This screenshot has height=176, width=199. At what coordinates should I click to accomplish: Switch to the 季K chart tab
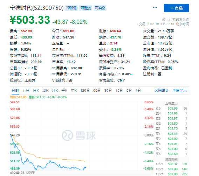(x=64, y=91)
